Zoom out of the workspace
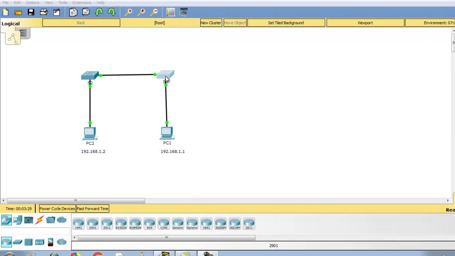The height and width of the screenshot is (256, 455). pyautogui.click(x=155, y=12)
